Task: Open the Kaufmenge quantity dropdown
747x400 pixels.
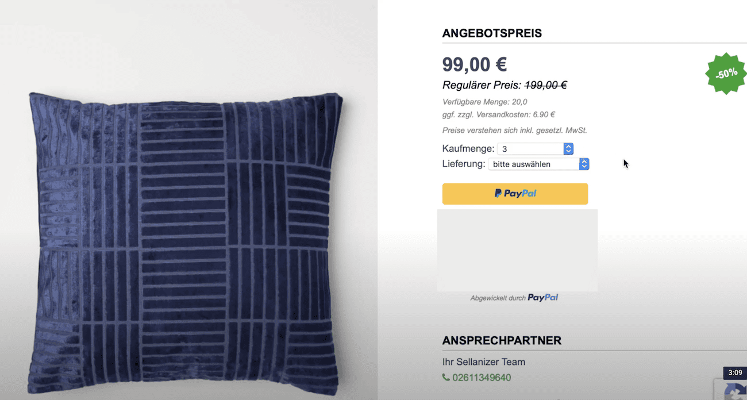Action: coord(535,149)
